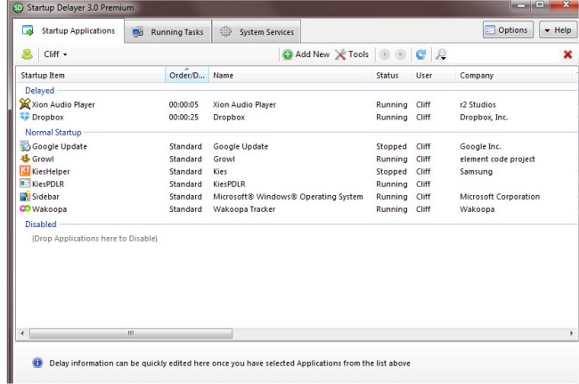The height and width of the screenshot is (384, 579).
Task: Click the scrollbar right arrow
Action: [x=572, y=333]
